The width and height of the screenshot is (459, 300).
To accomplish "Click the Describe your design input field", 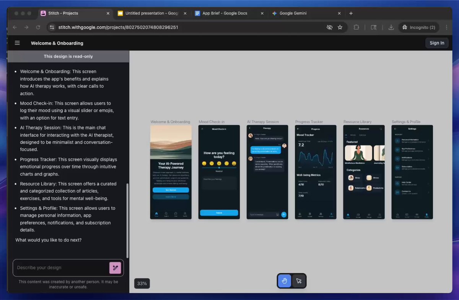I will (x=61, y=268).
